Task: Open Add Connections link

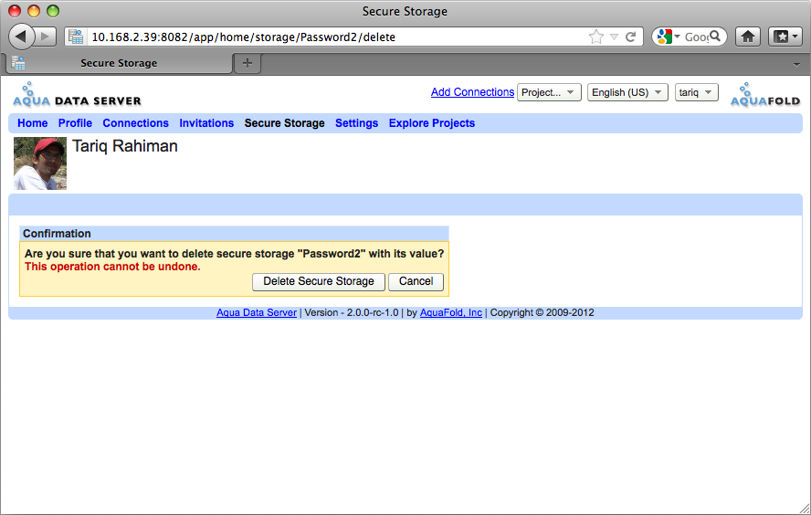Action: click(x=472, y=92)
